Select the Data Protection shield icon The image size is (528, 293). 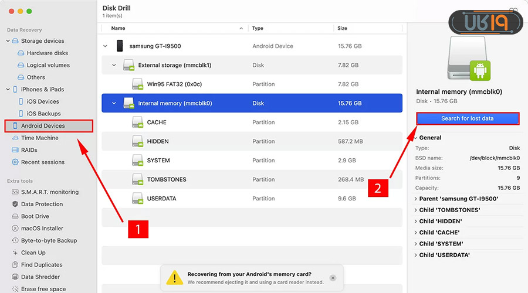pos(15,205)
